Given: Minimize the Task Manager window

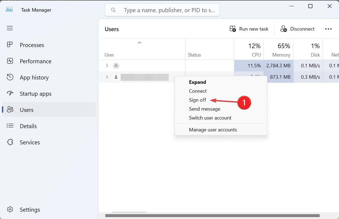Looking at the screenshot, I should (292, 6).
